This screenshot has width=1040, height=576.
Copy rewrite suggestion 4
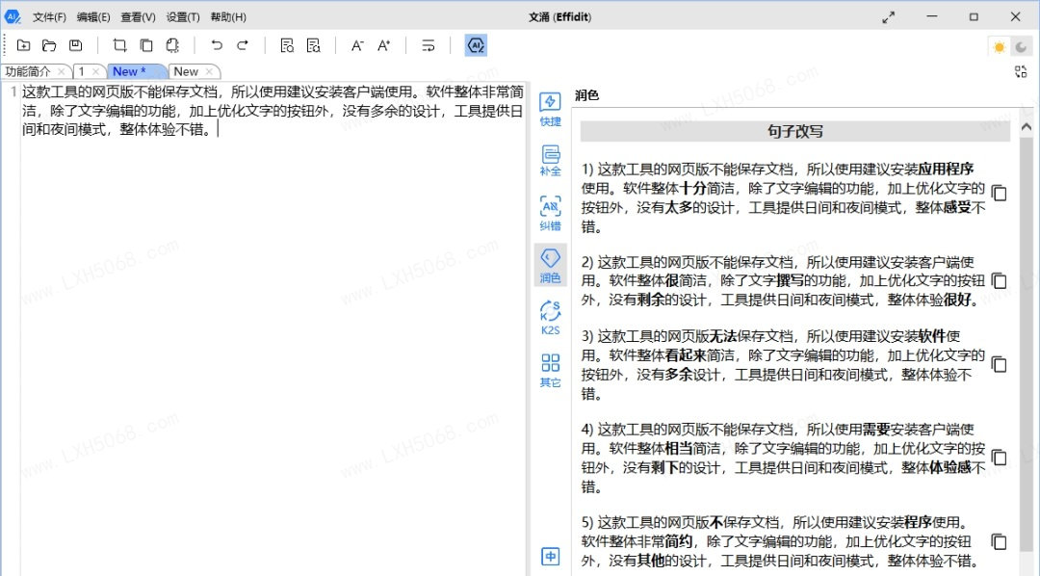point(999,458)
